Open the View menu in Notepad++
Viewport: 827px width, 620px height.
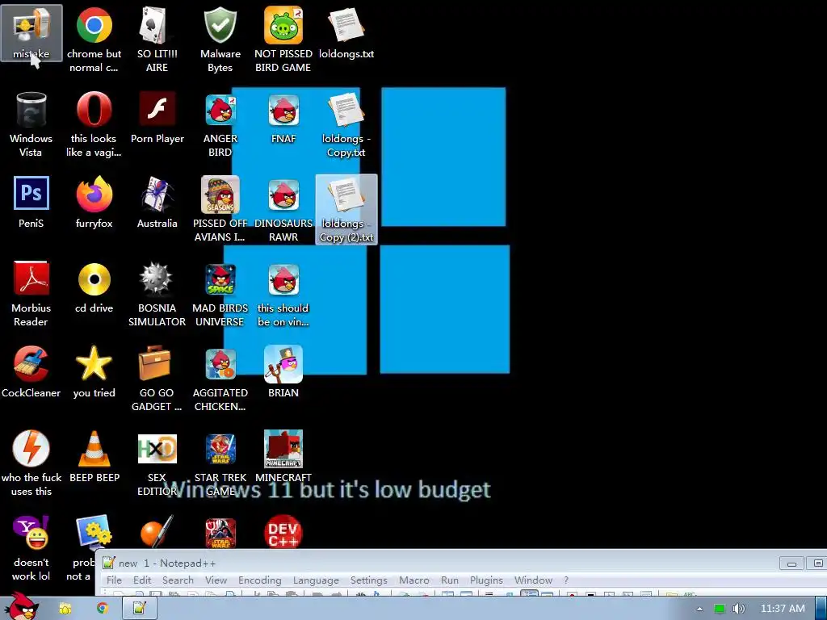click(x=216, y=580)
